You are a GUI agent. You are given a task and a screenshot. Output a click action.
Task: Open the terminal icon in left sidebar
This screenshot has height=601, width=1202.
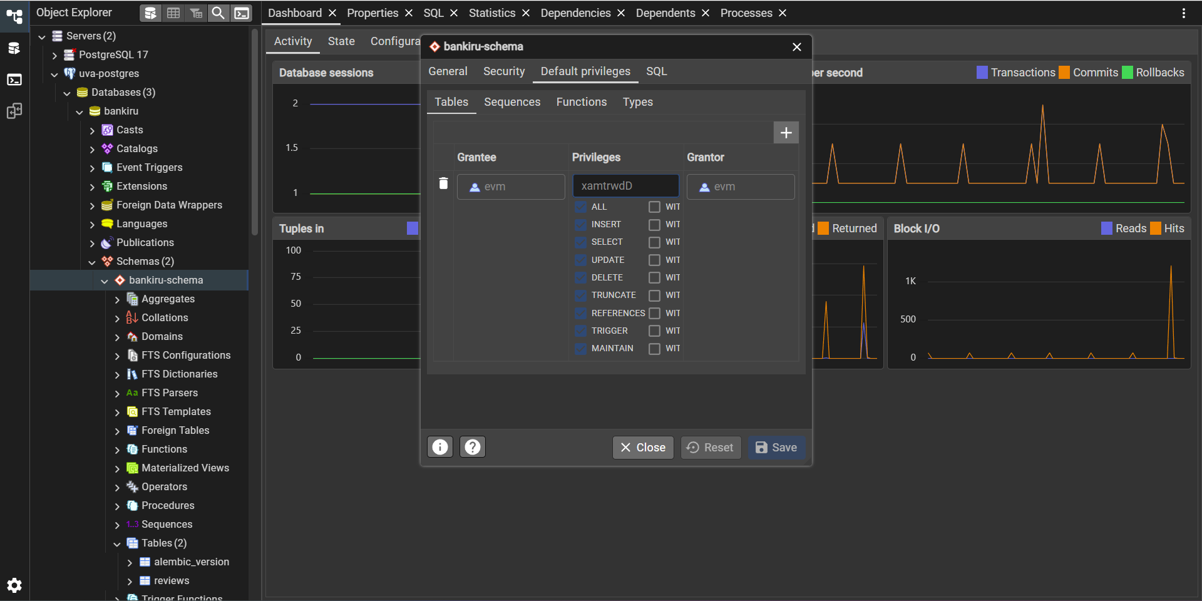click(x=14, y=80)
